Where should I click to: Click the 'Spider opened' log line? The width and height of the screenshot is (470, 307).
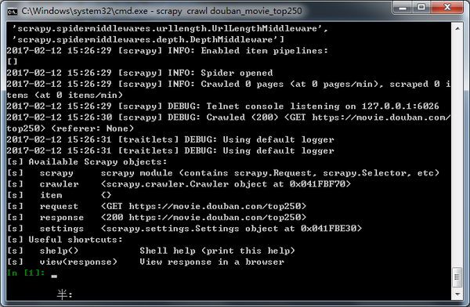[x=139, y=73]
